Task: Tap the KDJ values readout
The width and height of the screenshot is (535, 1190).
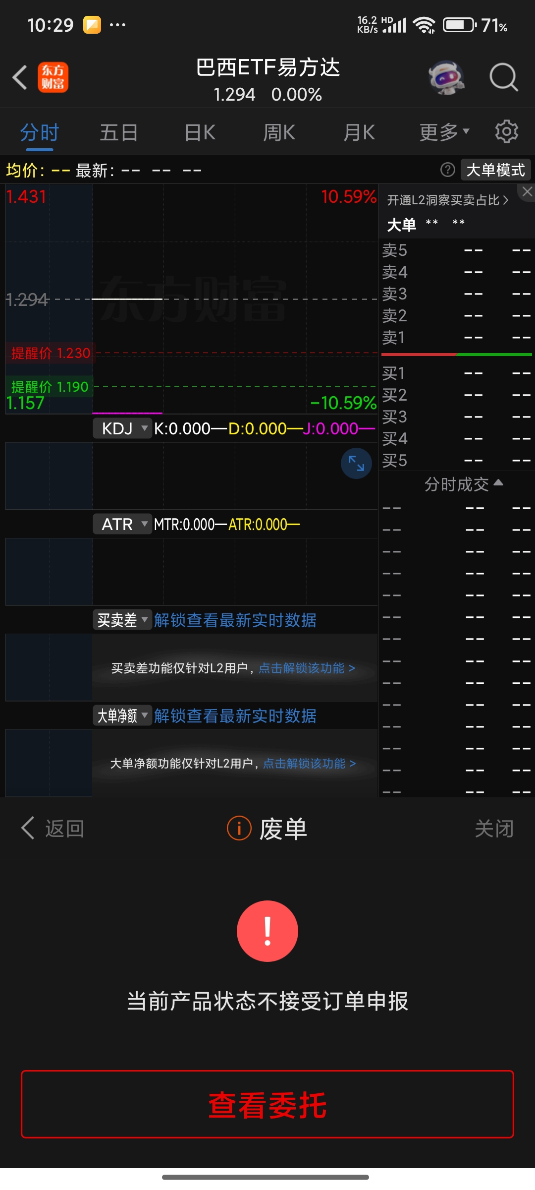Action: point(265,428)
